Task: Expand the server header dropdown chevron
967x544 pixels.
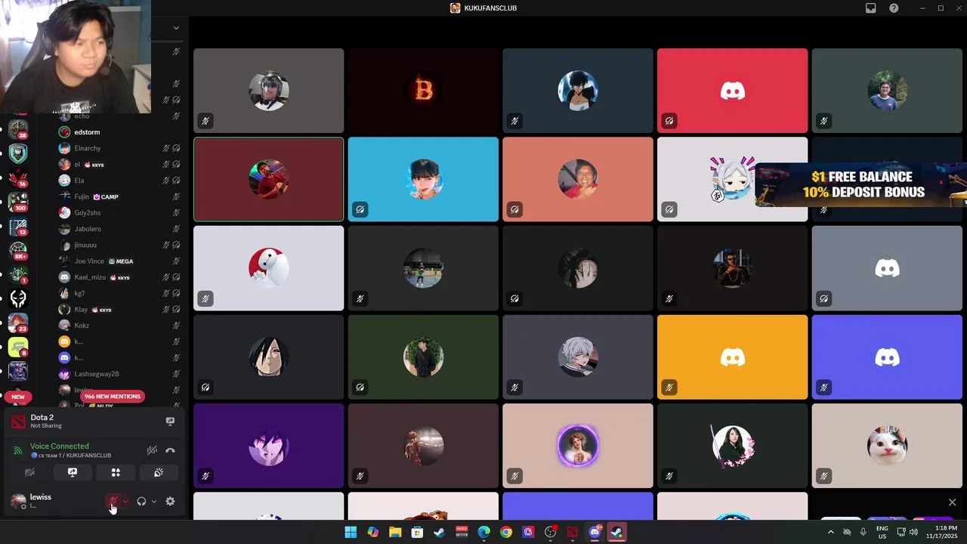Action: coord(176,28)
